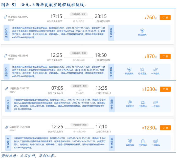Click the 兴义-兴义机场T2 label under 17:15
177x160 pixels.
pyautogui.click(x=54, y=21)
